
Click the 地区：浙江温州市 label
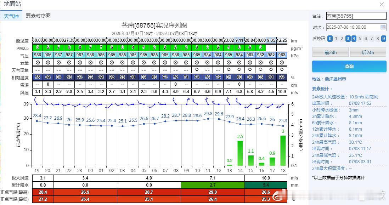329,79
